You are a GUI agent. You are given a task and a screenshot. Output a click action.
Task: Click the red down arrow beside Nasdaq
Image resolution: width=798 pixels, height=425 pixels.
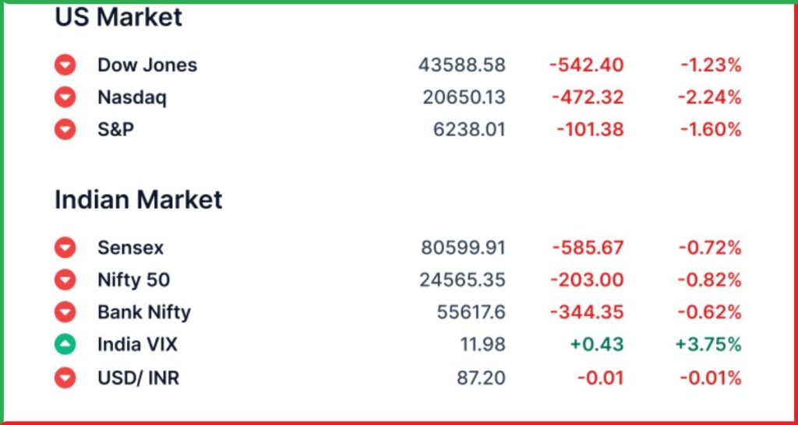[x=65, y=97]
